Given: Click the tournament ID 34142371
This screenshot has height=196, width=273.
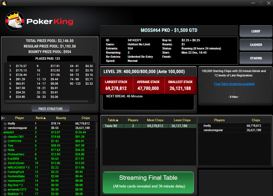Looking at the screenshot, I should (134, 40).
